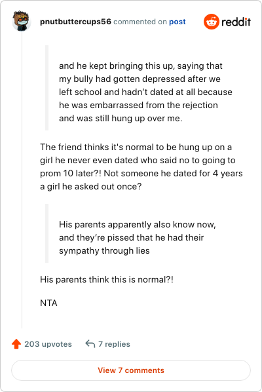Follow the blue "post" link
The height and width of the screenshot is (392, 262).
178,22
